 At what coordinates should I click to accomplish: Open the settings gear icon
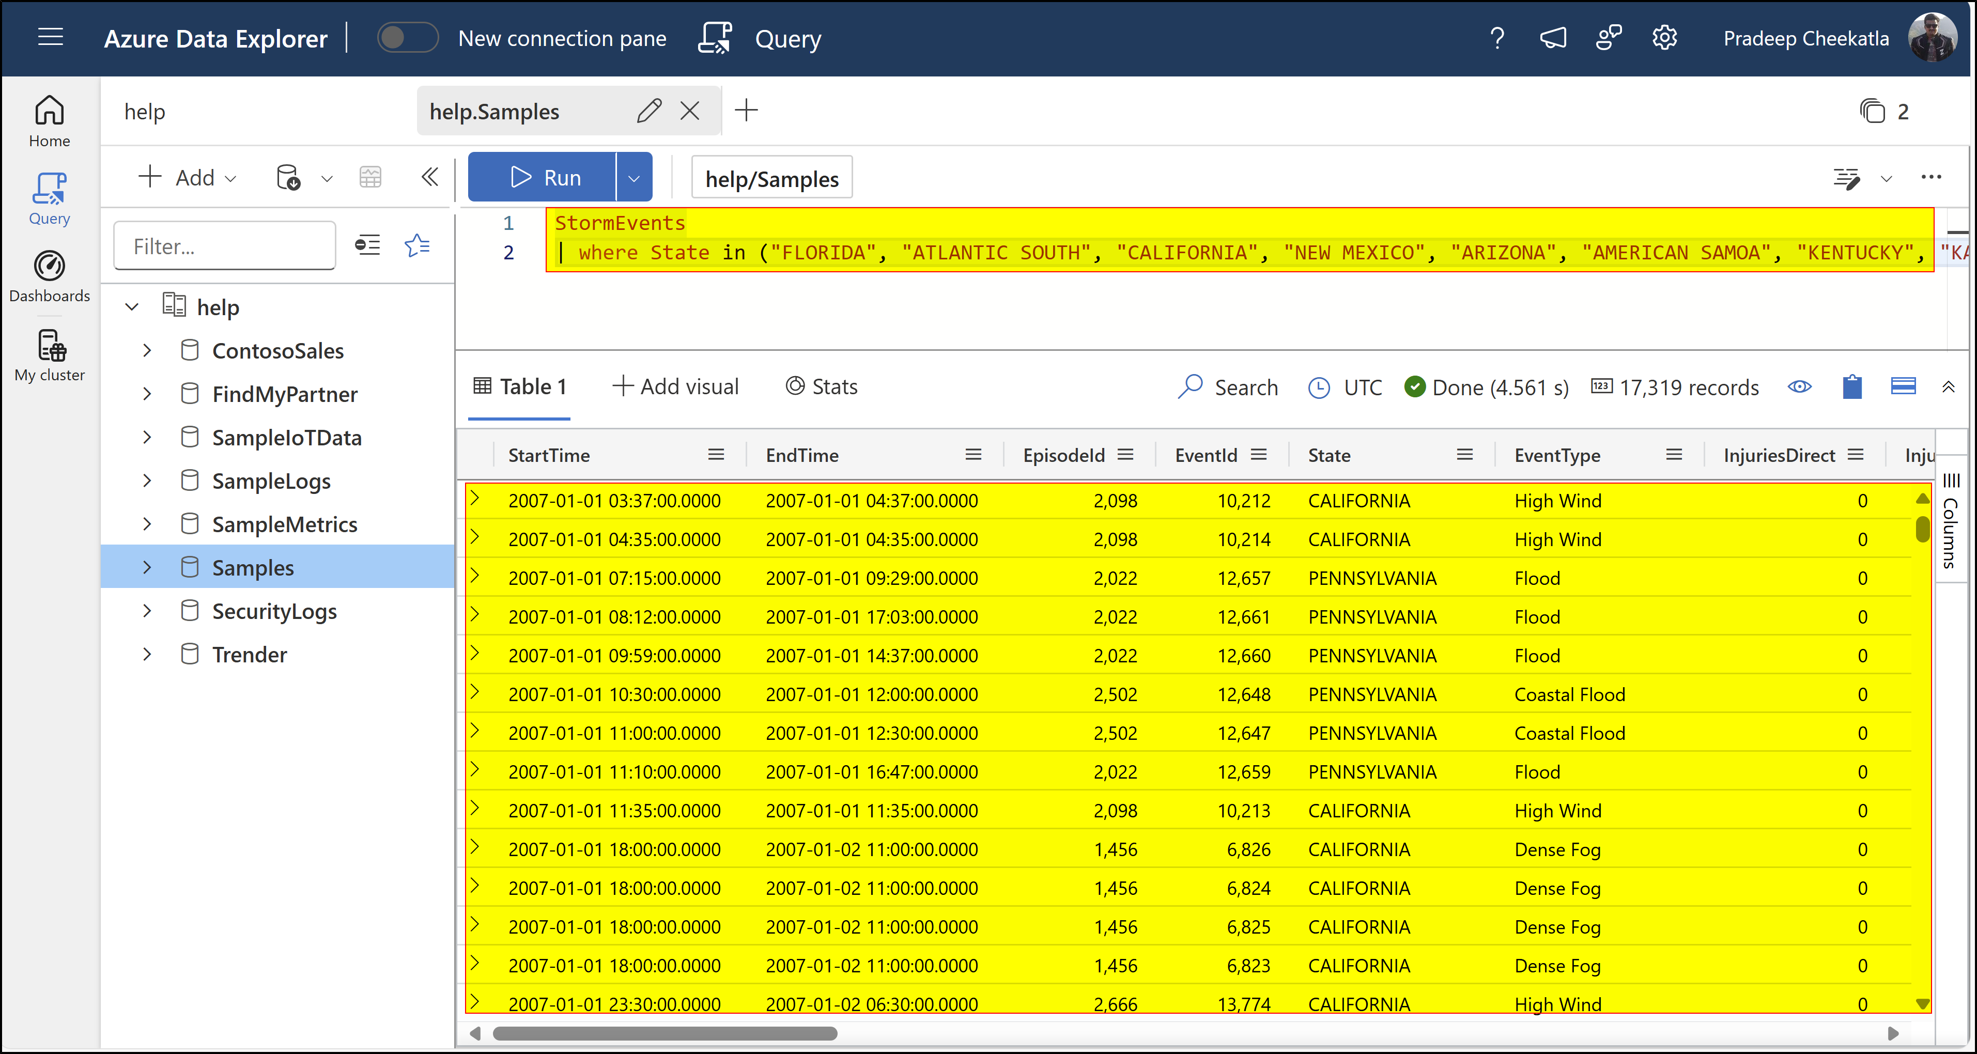(x=1664, y=38)
